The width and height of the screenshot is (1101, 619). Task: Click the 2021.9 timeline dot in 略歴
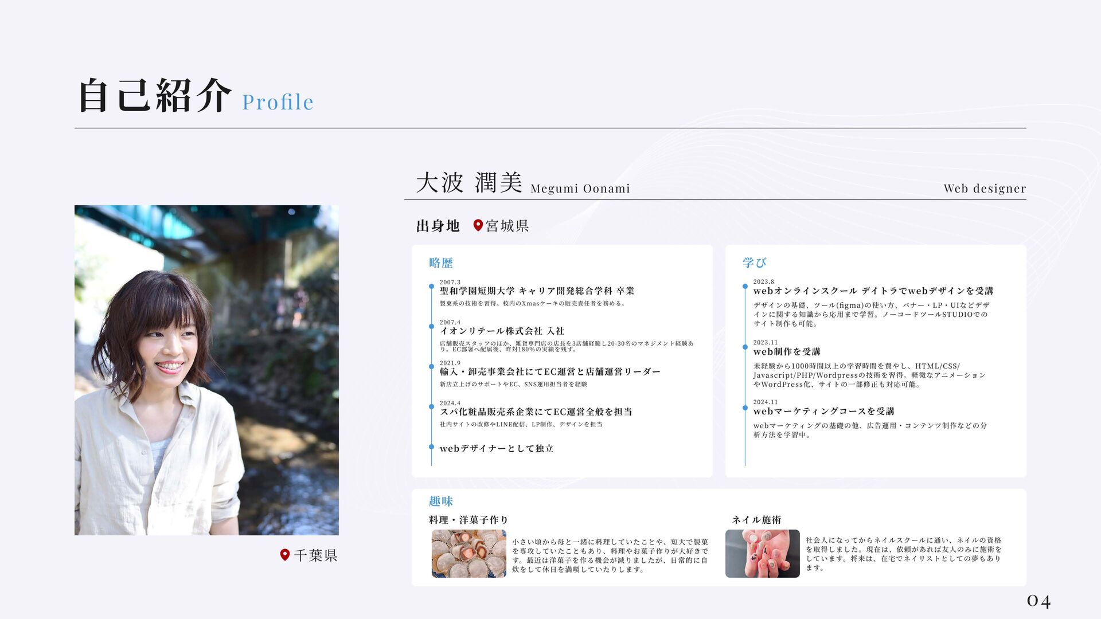[x=431, y=366]
